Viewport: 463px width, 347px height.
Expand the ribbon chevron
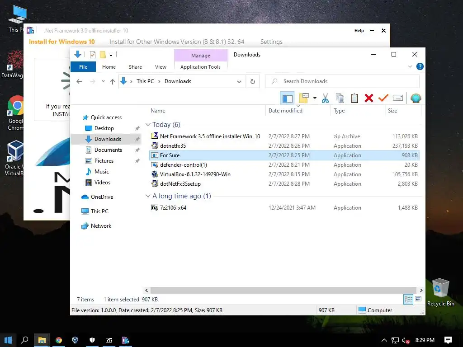pyautogui.click(x=410, y=67)
